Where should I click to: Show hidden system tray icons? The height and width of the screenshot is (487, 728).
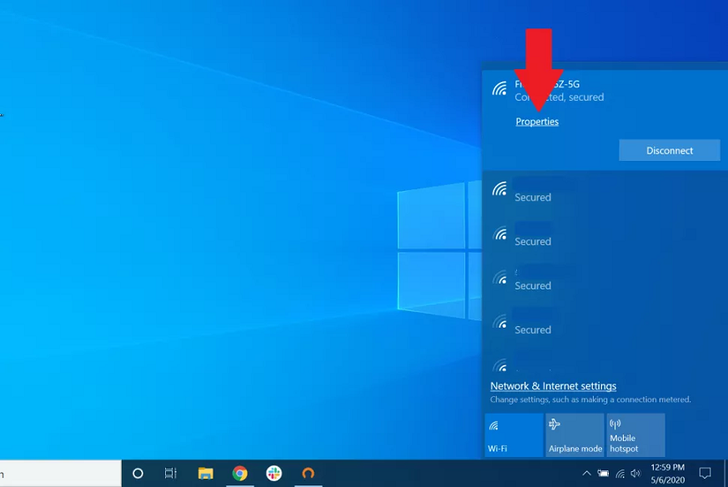click(x=586, y=474)
